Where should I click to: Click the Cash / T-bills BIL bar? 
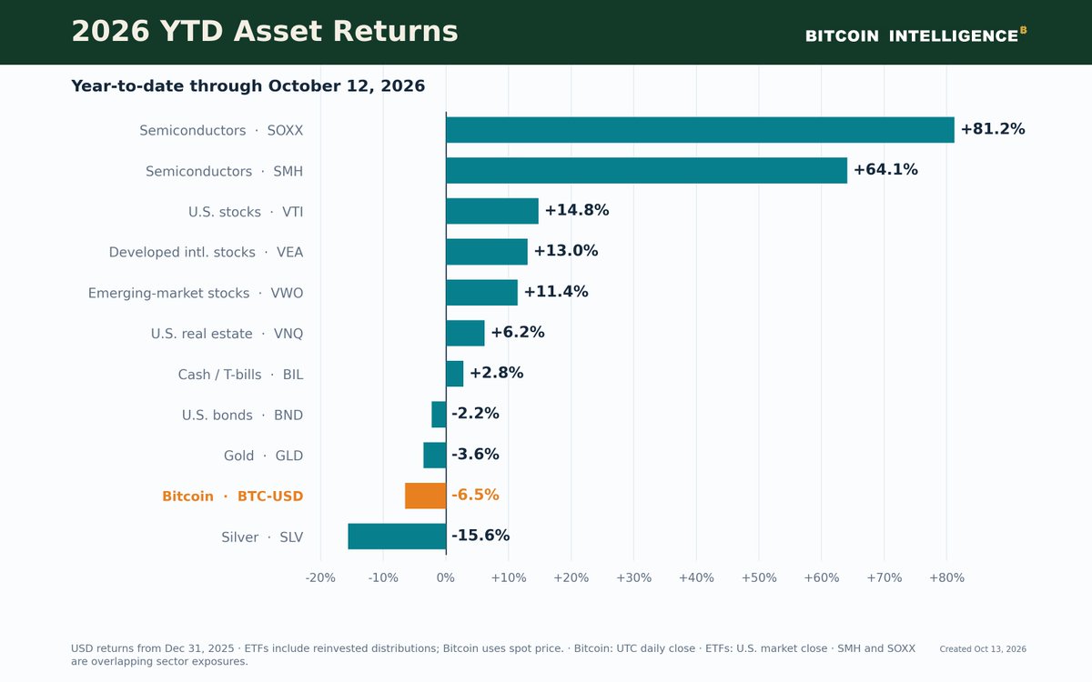(x=454, y=374)
